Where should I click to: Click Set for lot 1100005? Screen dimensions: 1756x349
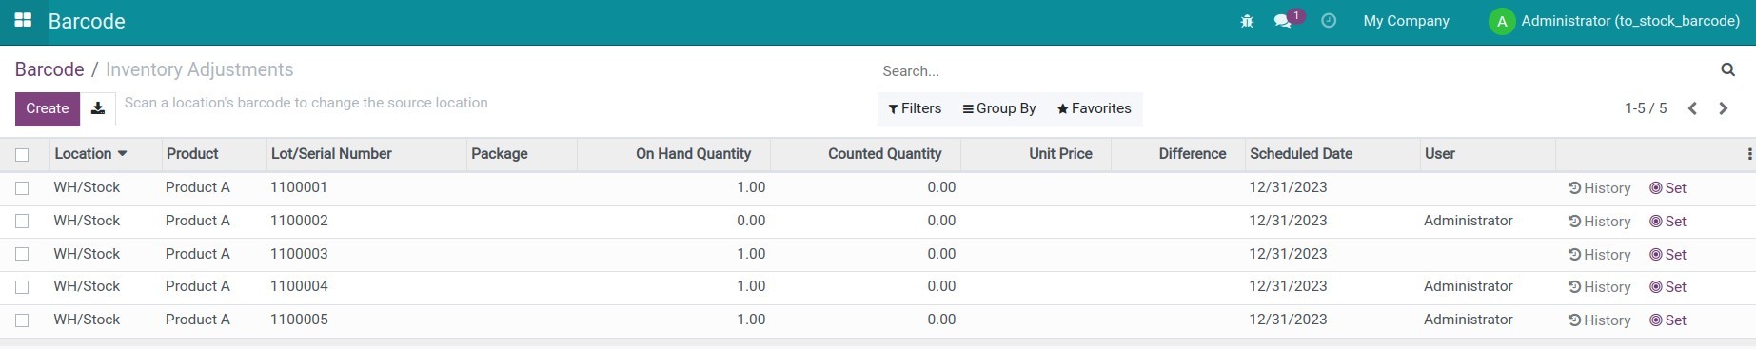click(x=1667, y=320)
